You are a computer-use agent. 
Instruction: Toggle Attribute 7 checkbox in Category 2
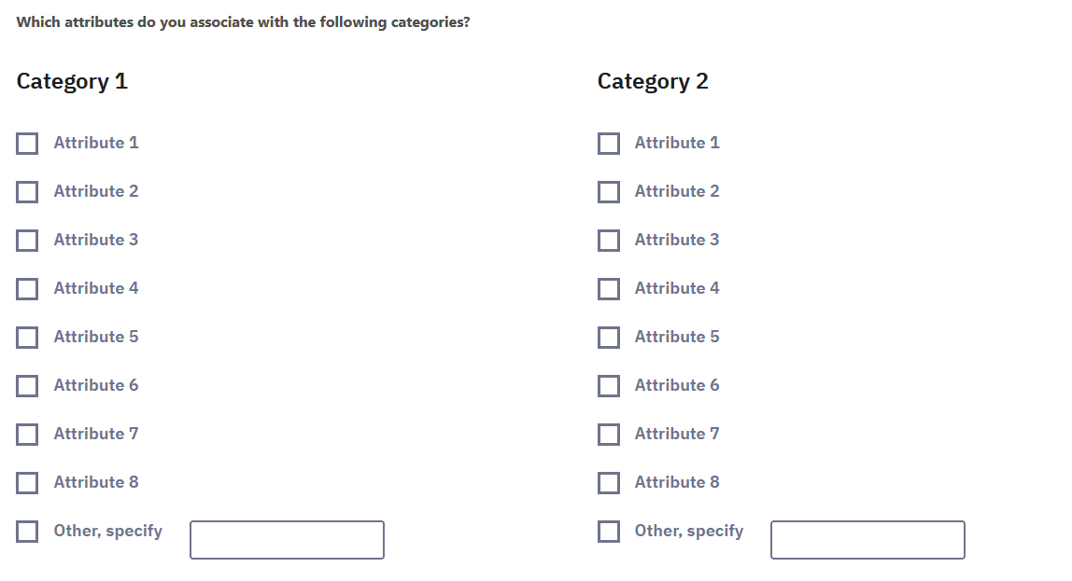pos(609,435)
